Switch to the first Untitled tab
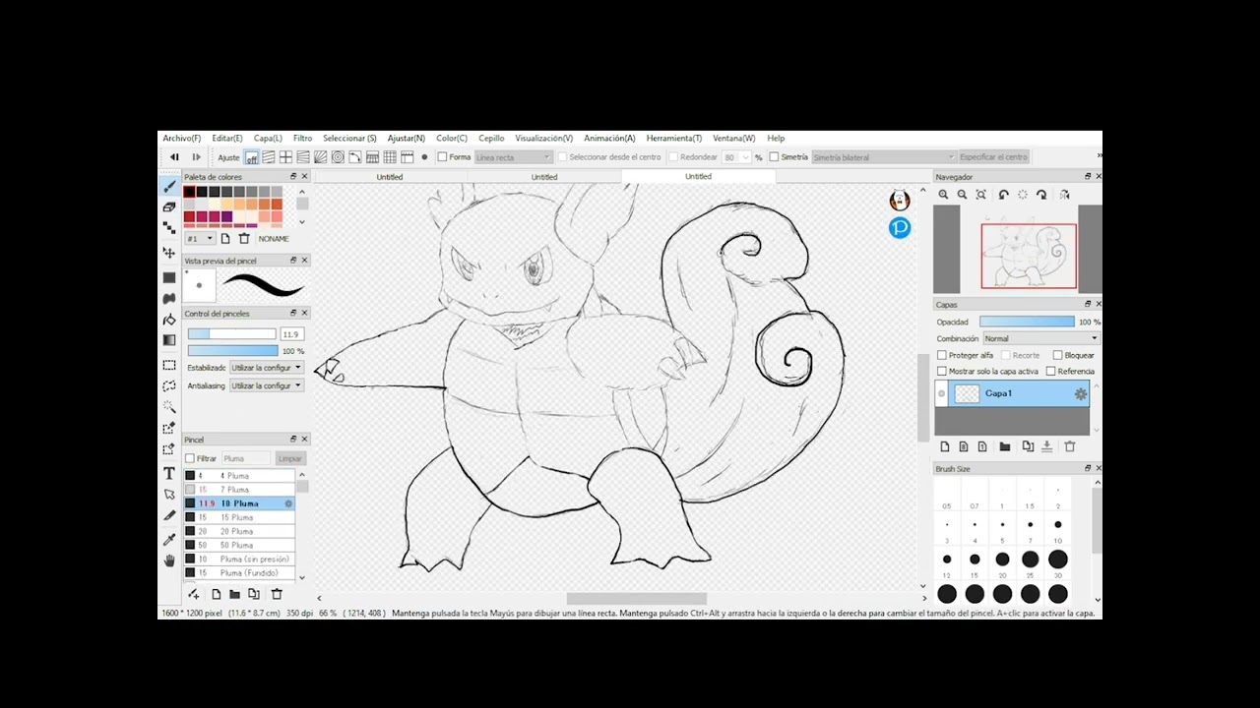The width and height of the screenshot is (1260, 708). [390, 177]
